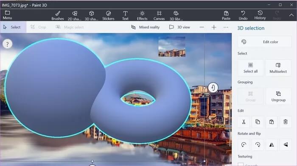
Task: Copy the selected 3D object
Action: point(258,122)
